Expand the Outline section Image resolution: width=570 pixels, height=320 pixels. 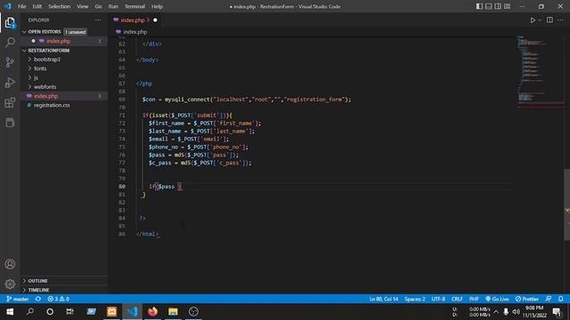point(64,281)
